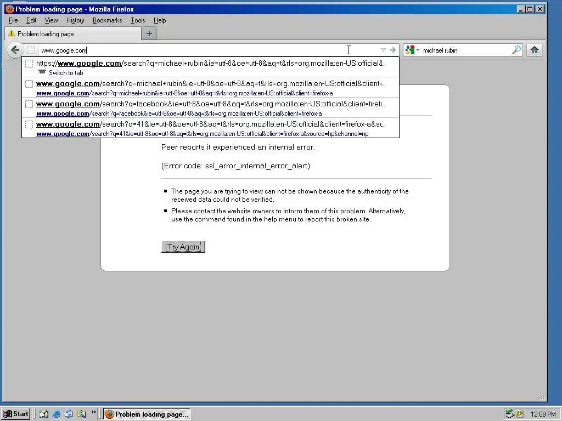Click the Outlook Express quick launch icon
Viewport: 562px width, 421px height.
point(69,414)
